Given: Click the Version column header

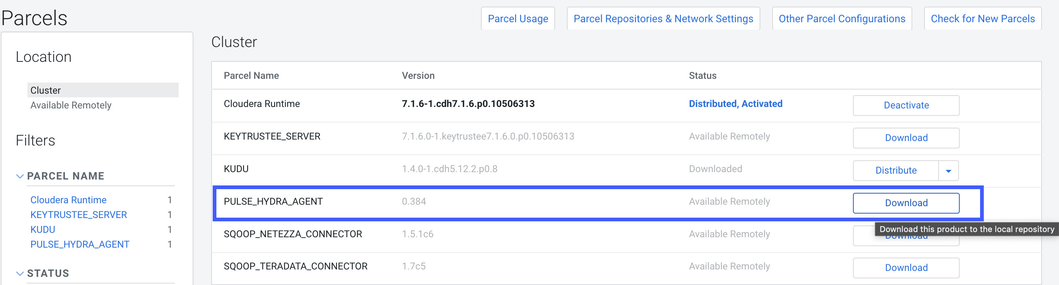Looking at the screenshot, I should (418, 76).
